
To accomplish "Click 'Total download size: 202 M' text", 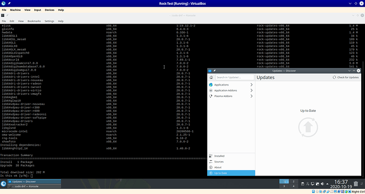I will [23, 172].
